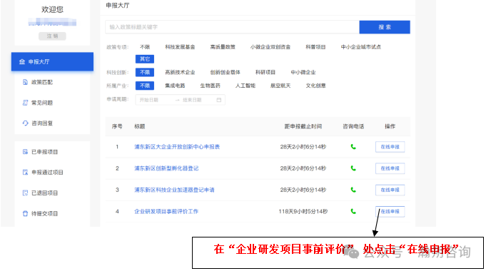Select 高新技术企业 filter

tap(180, 72)
